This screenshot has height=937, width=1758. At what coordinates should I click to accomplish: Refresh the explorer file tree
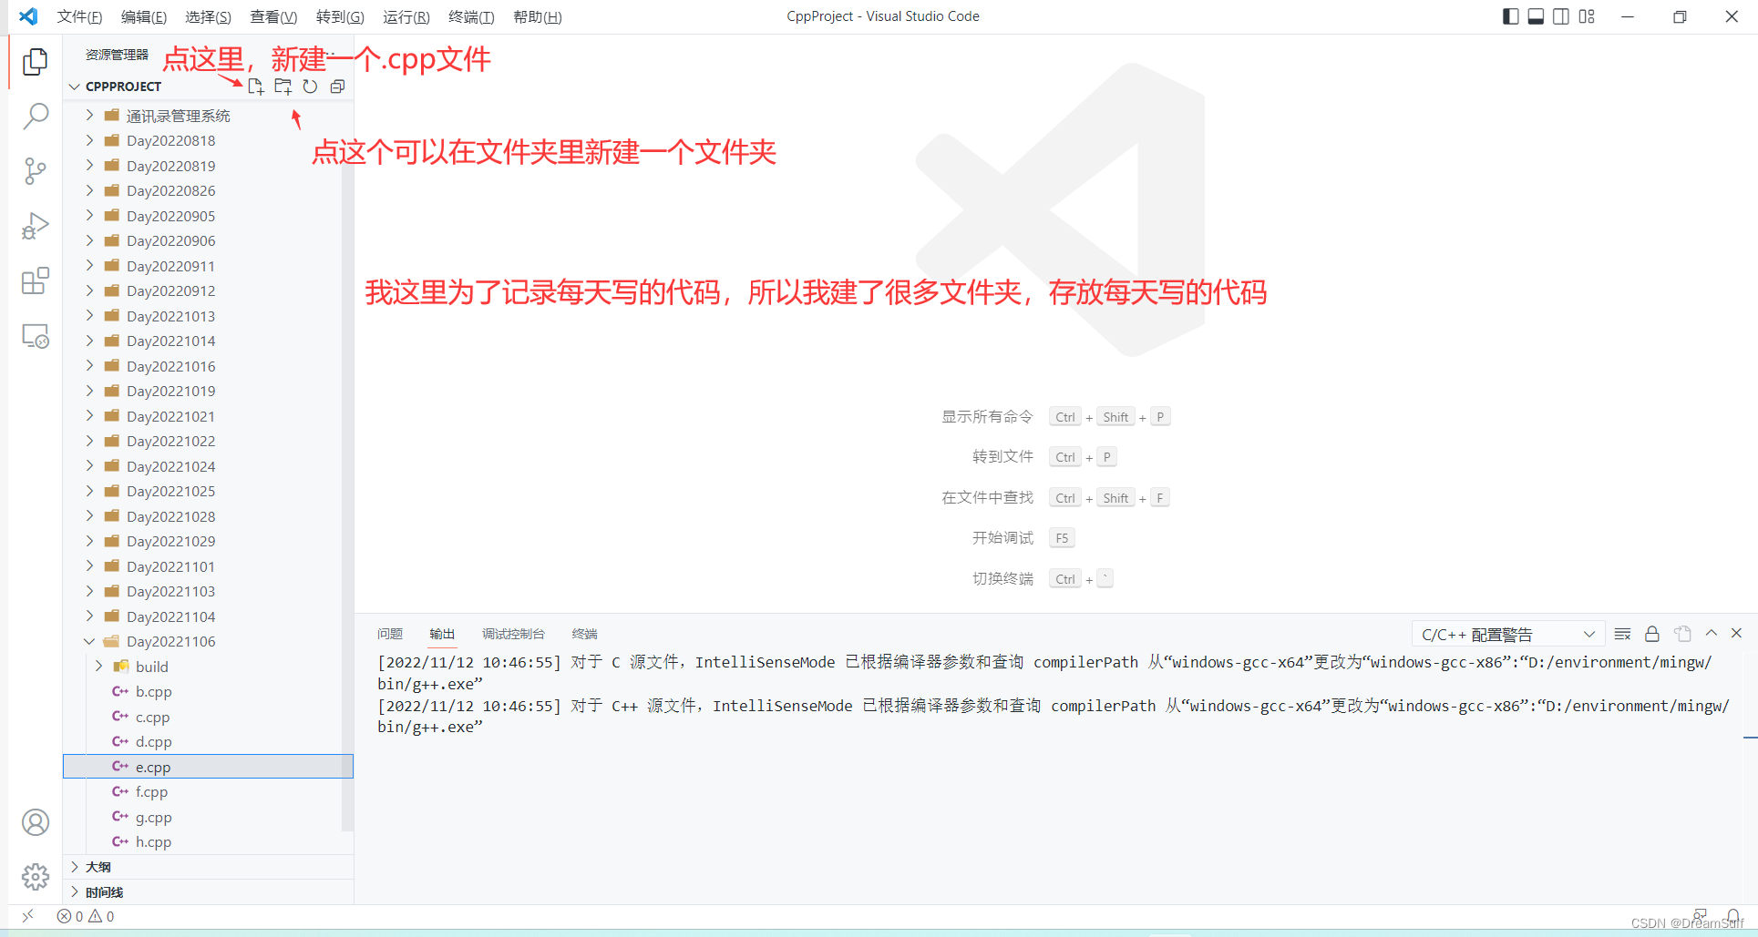coord(310,87)
